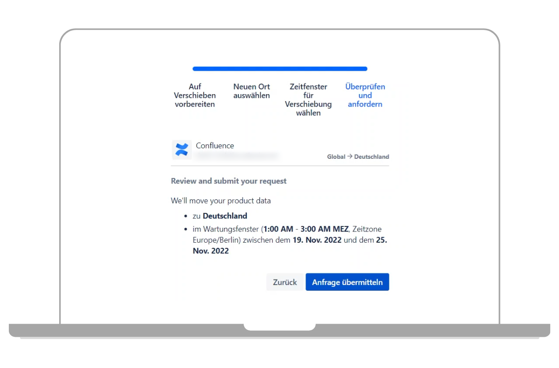Go to step Auf Verschieben vorbereiten

pyautogui.click(x=195, y=95)
